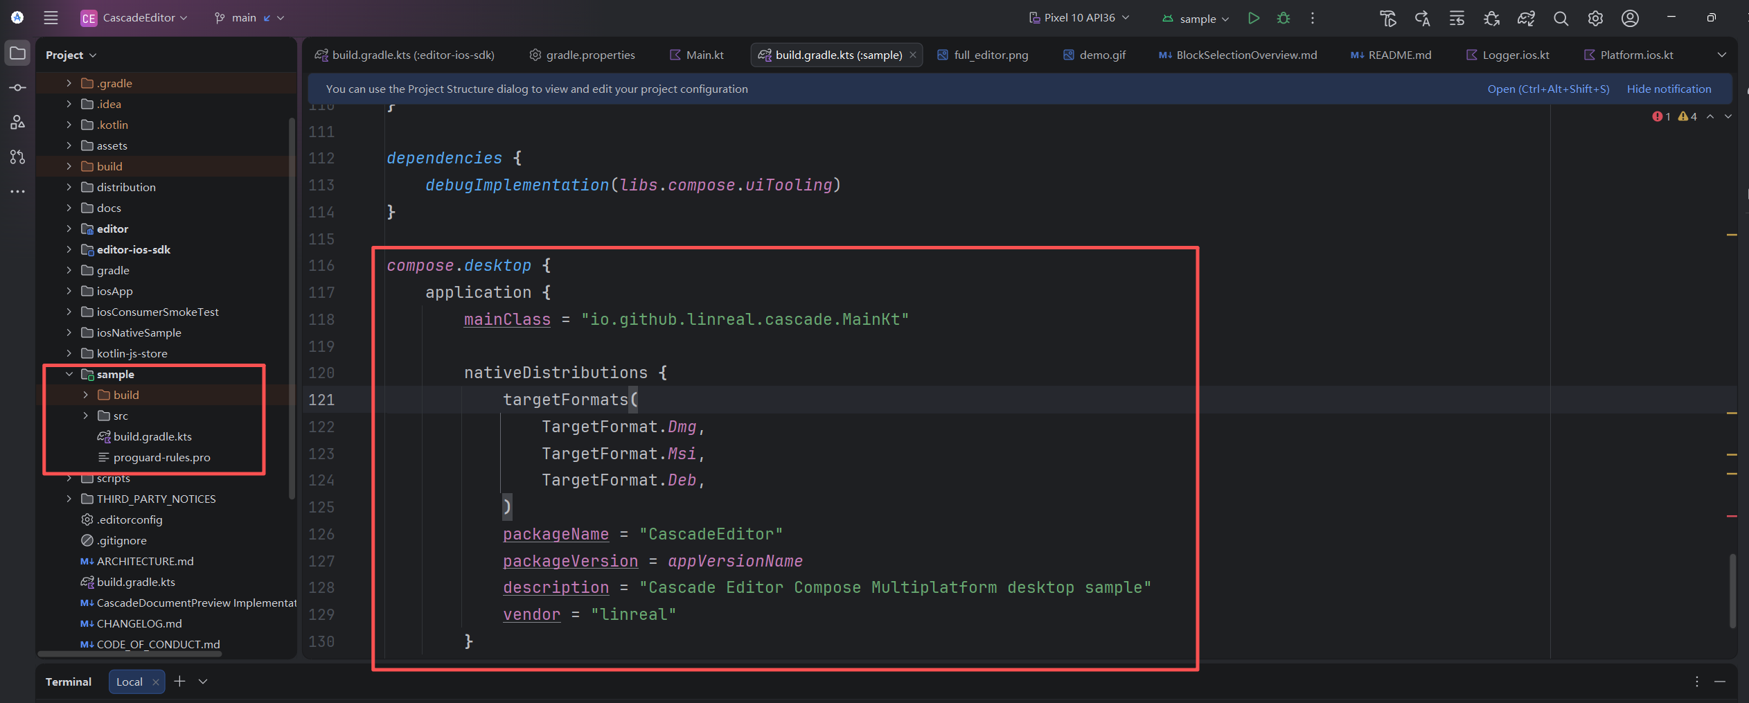The height and width of the screenshot is (703, 1749).
Task: Open the Commit tool window
Action: click(17, 88)
